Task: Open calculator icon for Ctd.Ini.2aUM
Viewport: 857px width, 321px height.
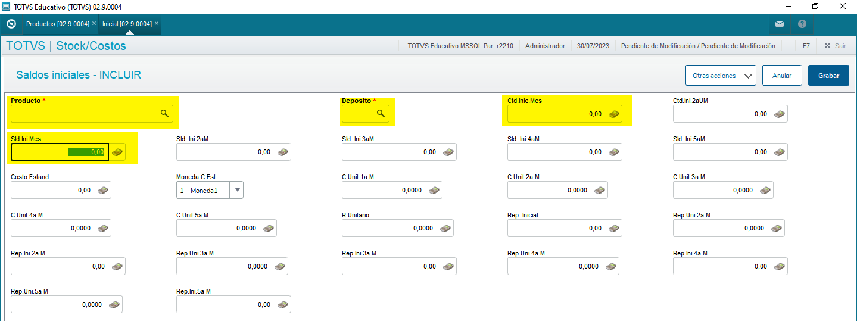Action: click(780, 114)
